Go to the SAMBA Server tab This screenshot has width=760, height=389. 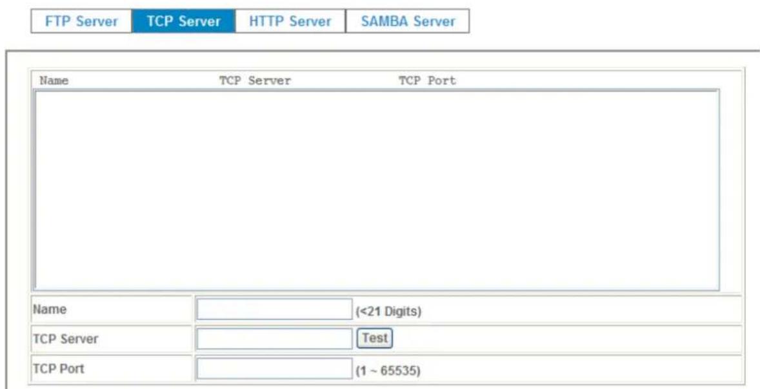click(x=408, y=21)
